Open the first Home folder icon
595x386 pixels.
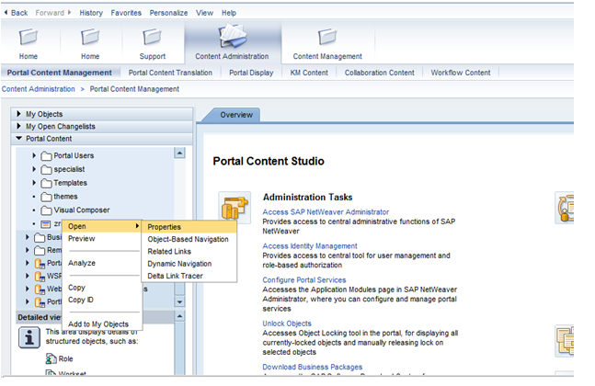point(29,37)
